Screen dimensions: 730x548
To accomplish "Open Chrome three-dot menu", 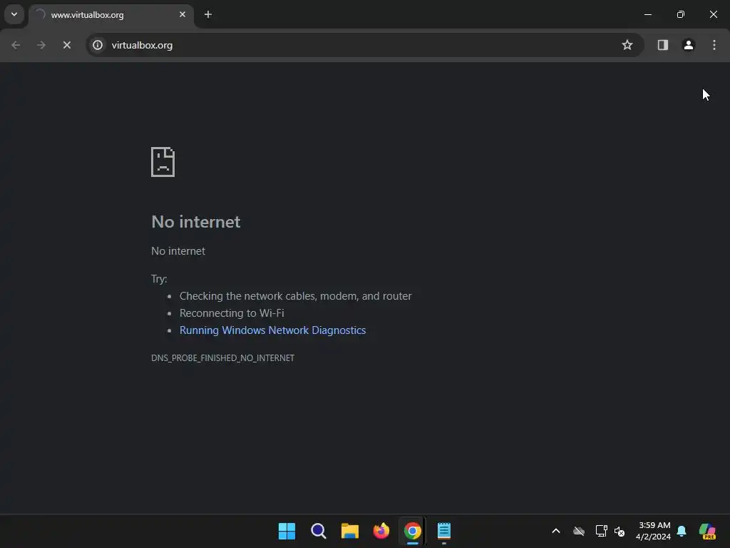I will point(714,45).
